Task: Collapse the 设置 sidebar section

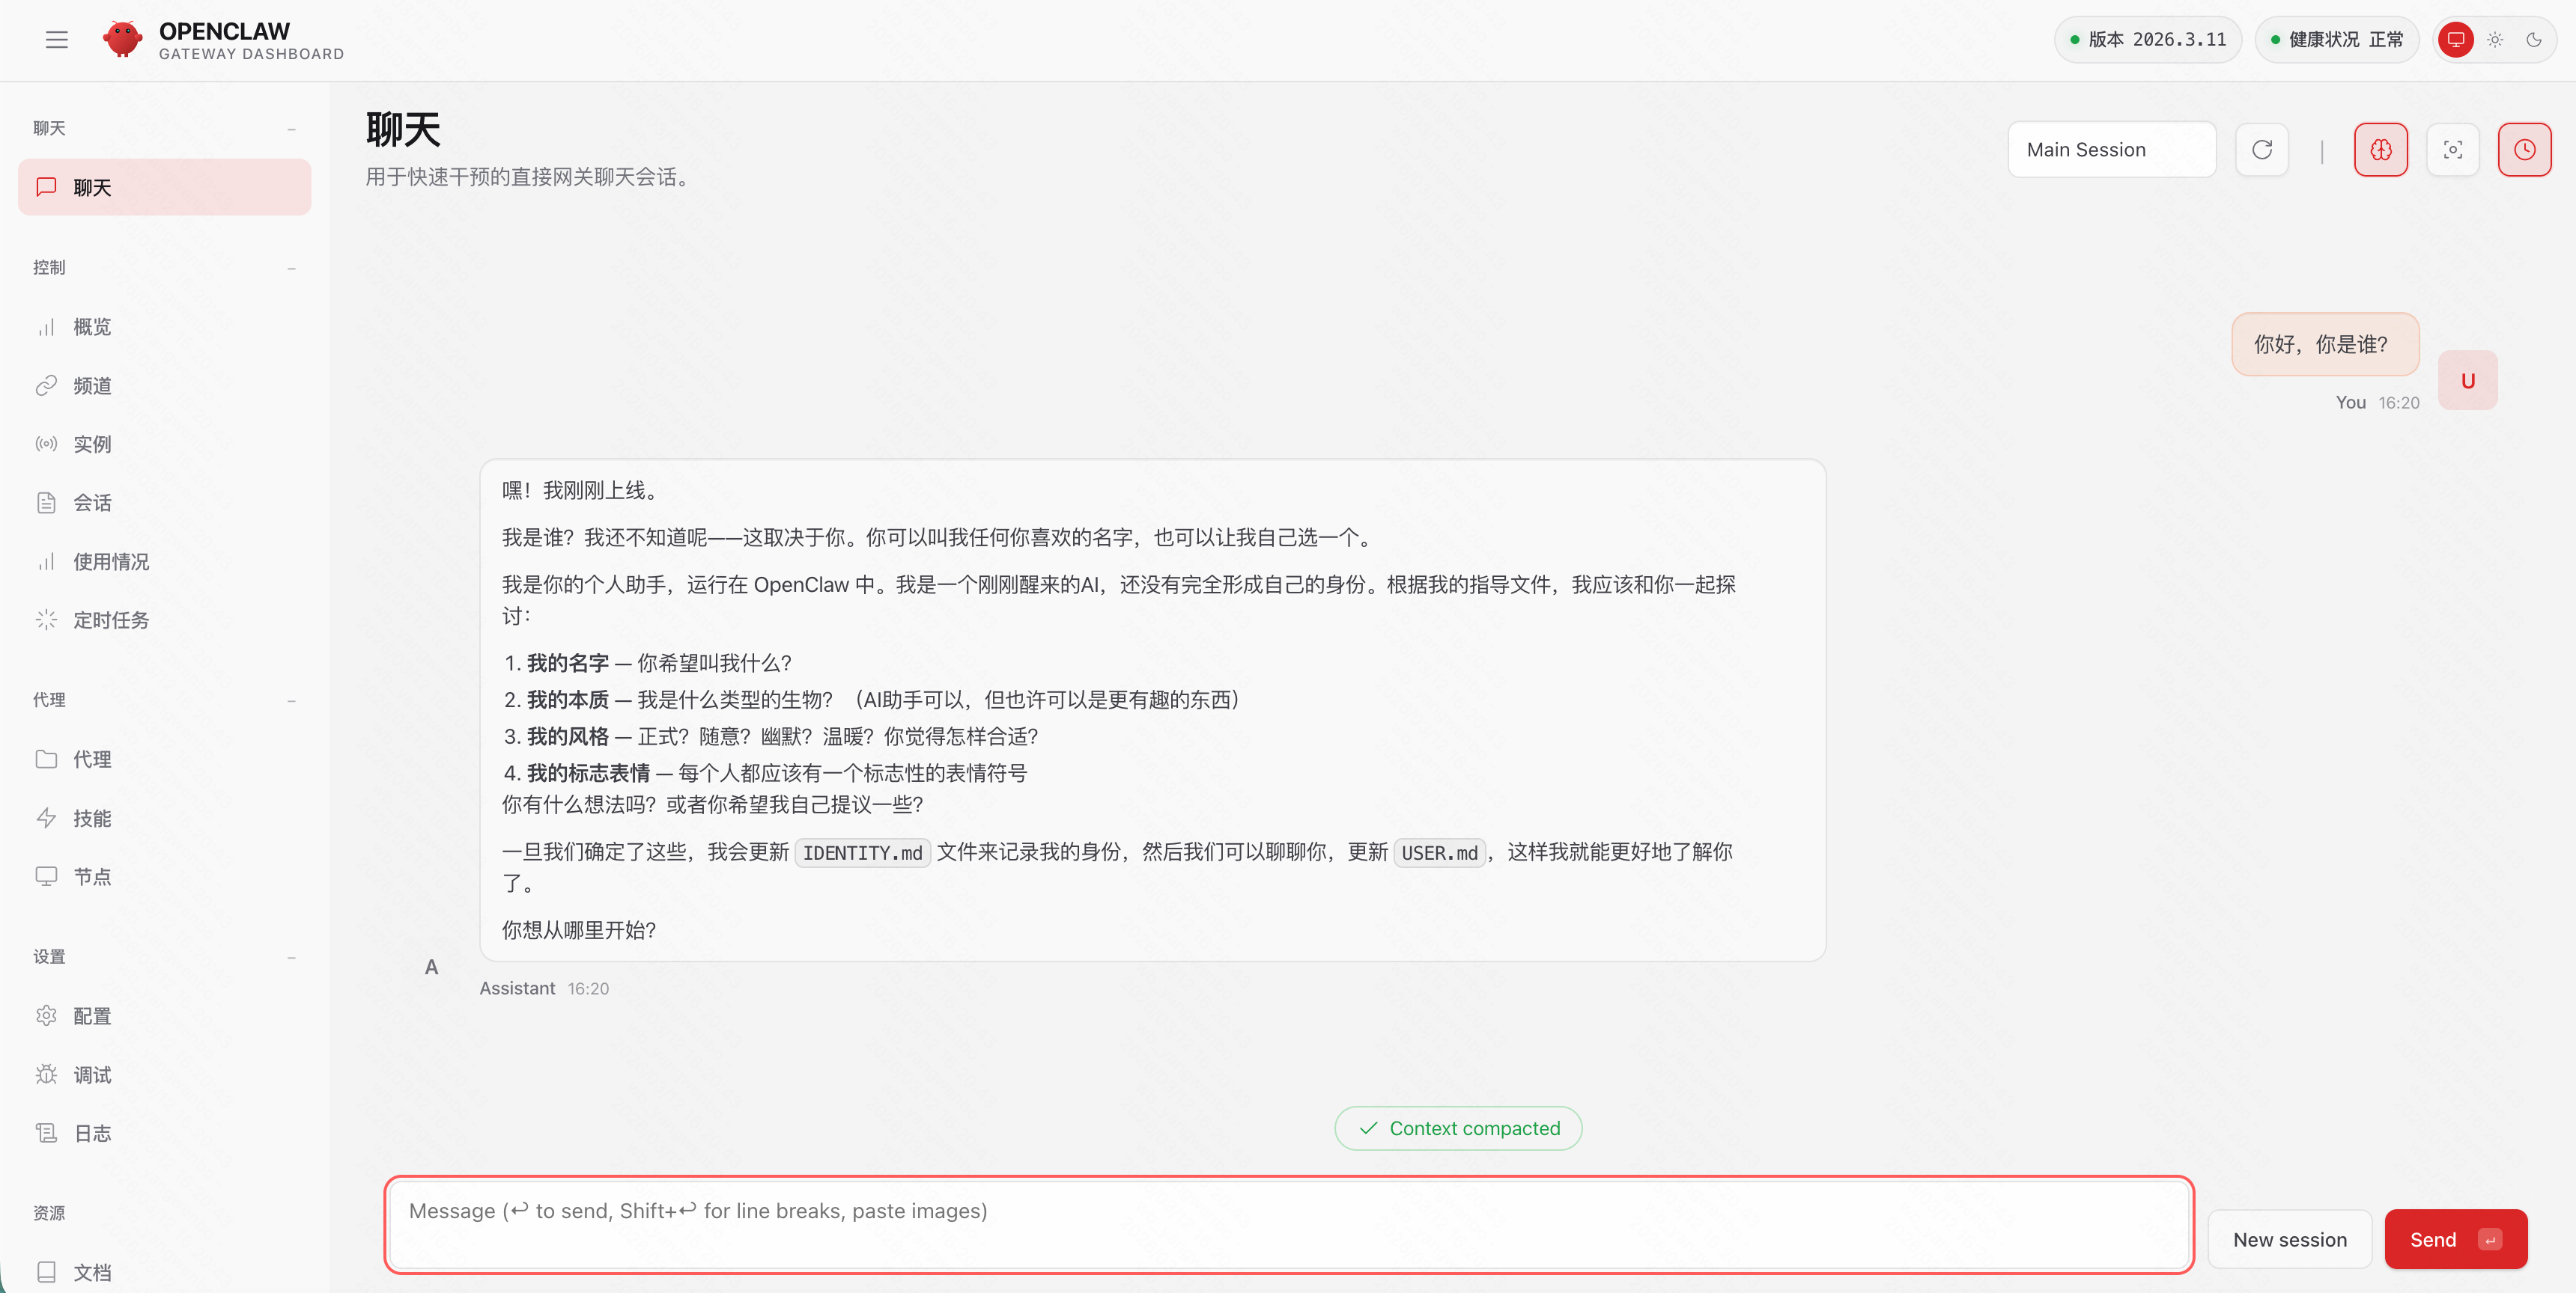Action: 291,957
